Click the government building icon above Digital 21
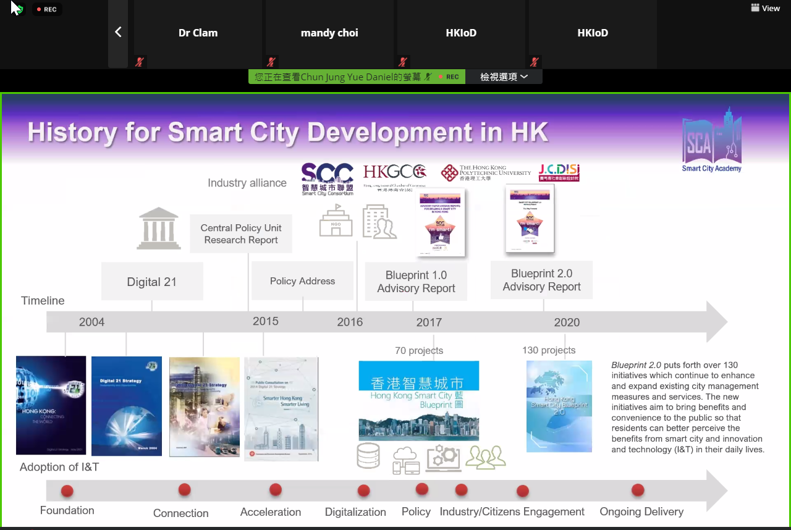Screen dimensions: 791x530 [x=159, y=229]
